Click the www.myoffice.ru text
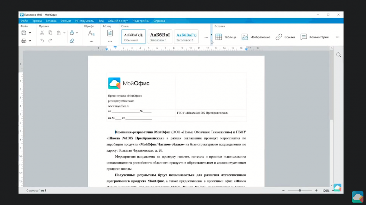Image resolution: width=366 pixels, height=205 pixels. (119, 106)
